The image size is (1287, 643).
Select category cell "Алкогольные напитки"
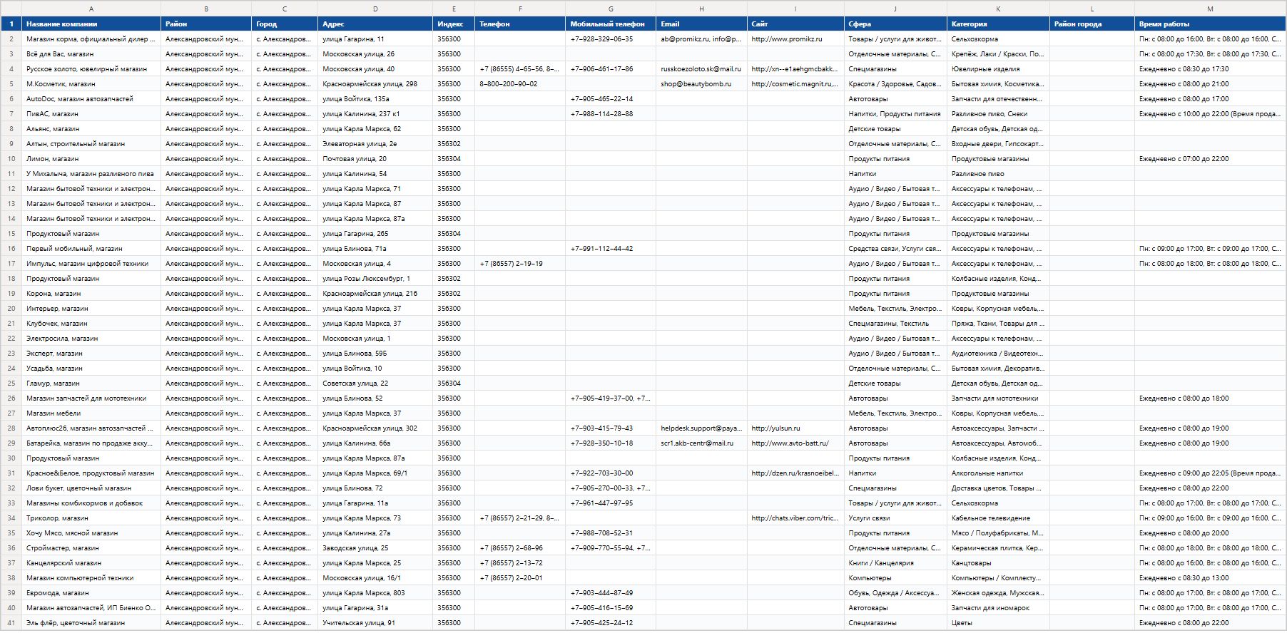pos(998,473)
